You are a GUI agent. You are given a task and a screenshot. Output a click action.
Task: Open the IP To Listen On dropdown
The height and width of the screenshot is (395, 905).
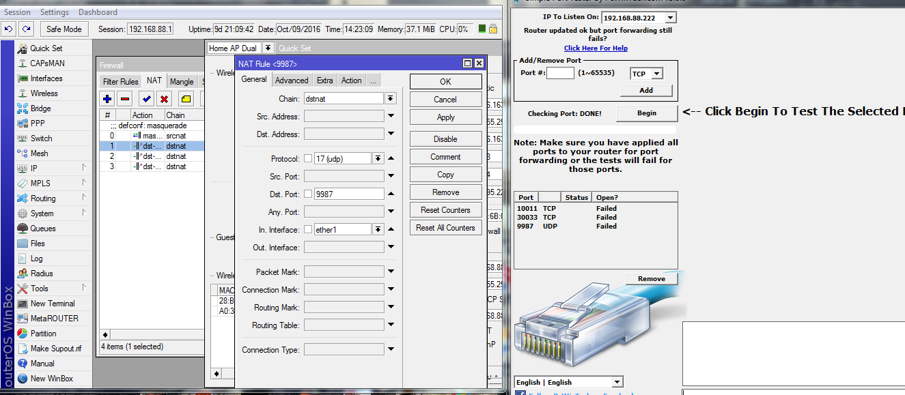(670, 18)
